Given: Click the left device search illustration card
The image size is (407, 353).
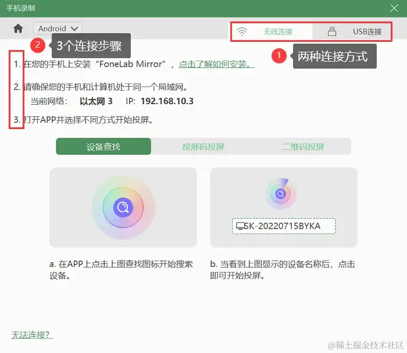Looking at the screenshot, I should pyautogui.click(x=123, y=208).
